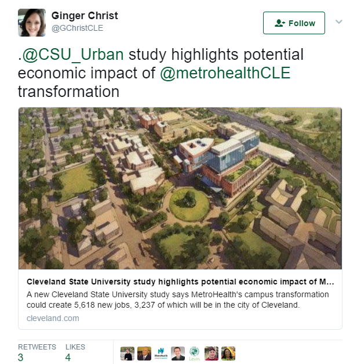361x364 pixels.
Task: Click the Levin green seal avatar
Action: (x=195, y=354)
